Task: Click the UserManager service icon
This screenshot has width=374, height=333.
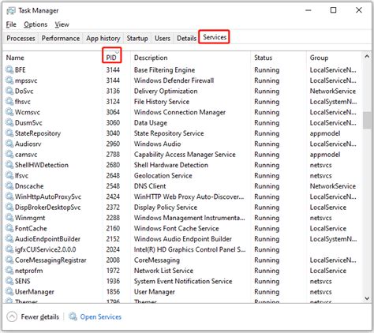Action: click(9, 291)
